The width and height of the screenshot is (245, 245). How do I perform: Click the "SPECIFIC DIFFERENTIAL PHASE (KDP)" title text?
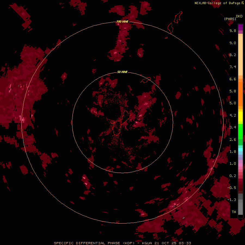pos(94,243)
